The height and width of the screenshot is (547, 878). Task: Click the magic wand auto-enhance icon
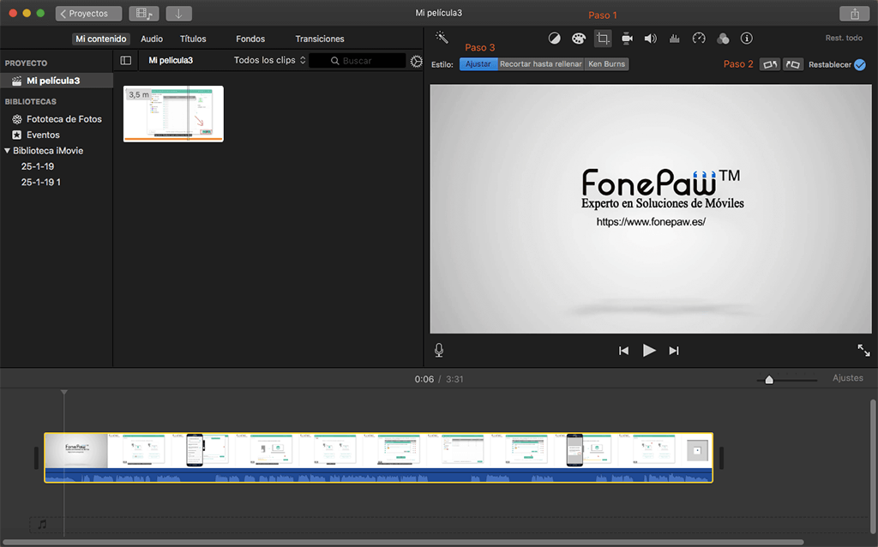pos(442,38)
